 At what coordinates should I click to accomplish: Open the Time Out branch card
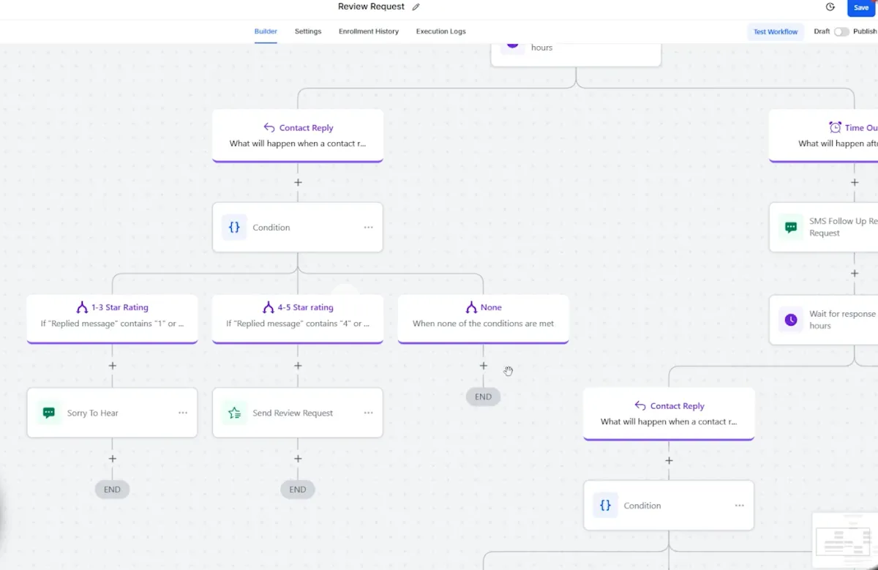[823, 135]
